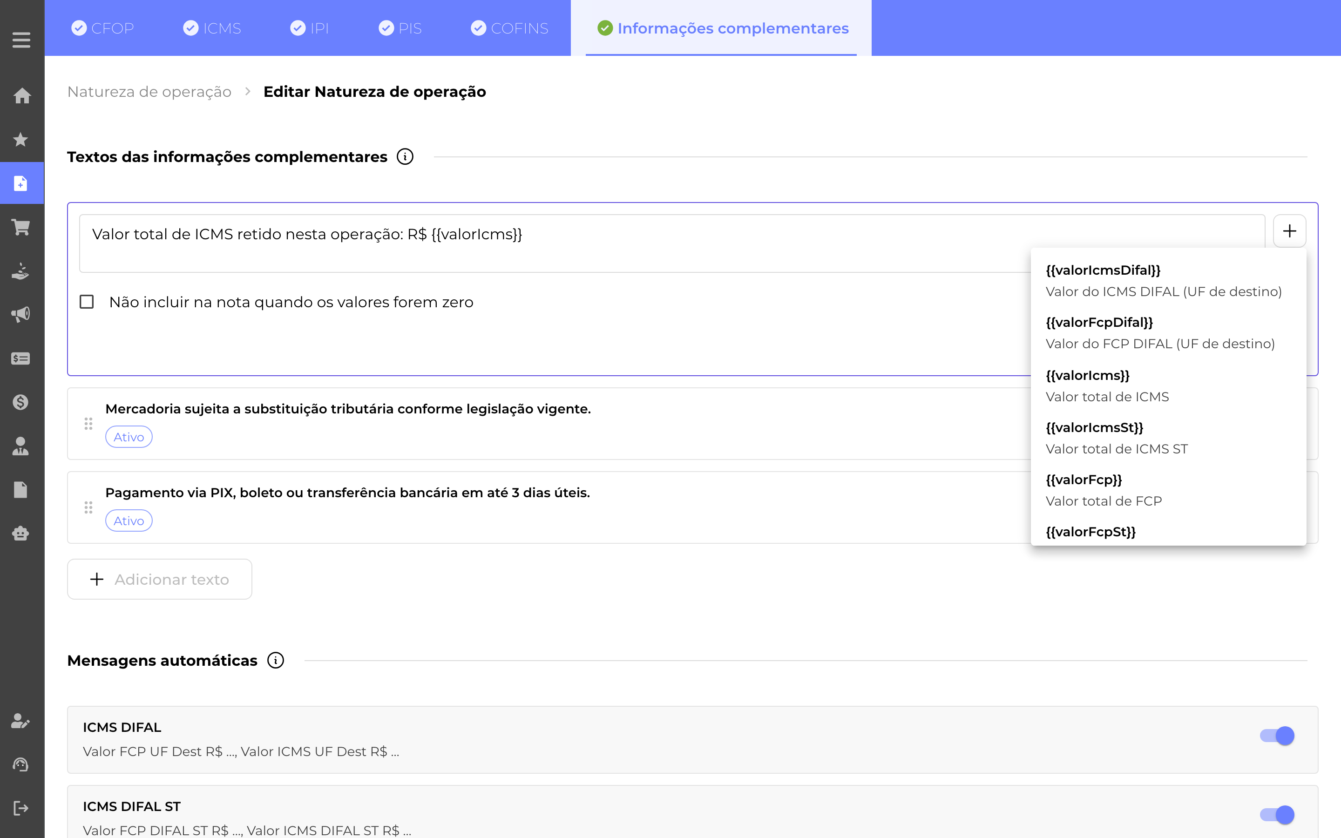This screenshot has height=838, width=1341.
Task: Click drag handle of Pagamento via PIX row
Action: pos(88,507)
